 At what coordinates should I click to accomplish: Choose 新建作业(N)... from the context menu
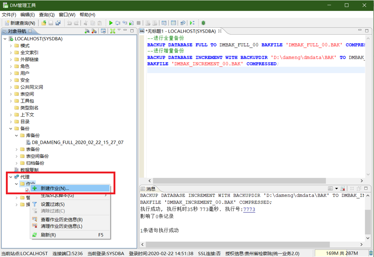click(71, 188)
